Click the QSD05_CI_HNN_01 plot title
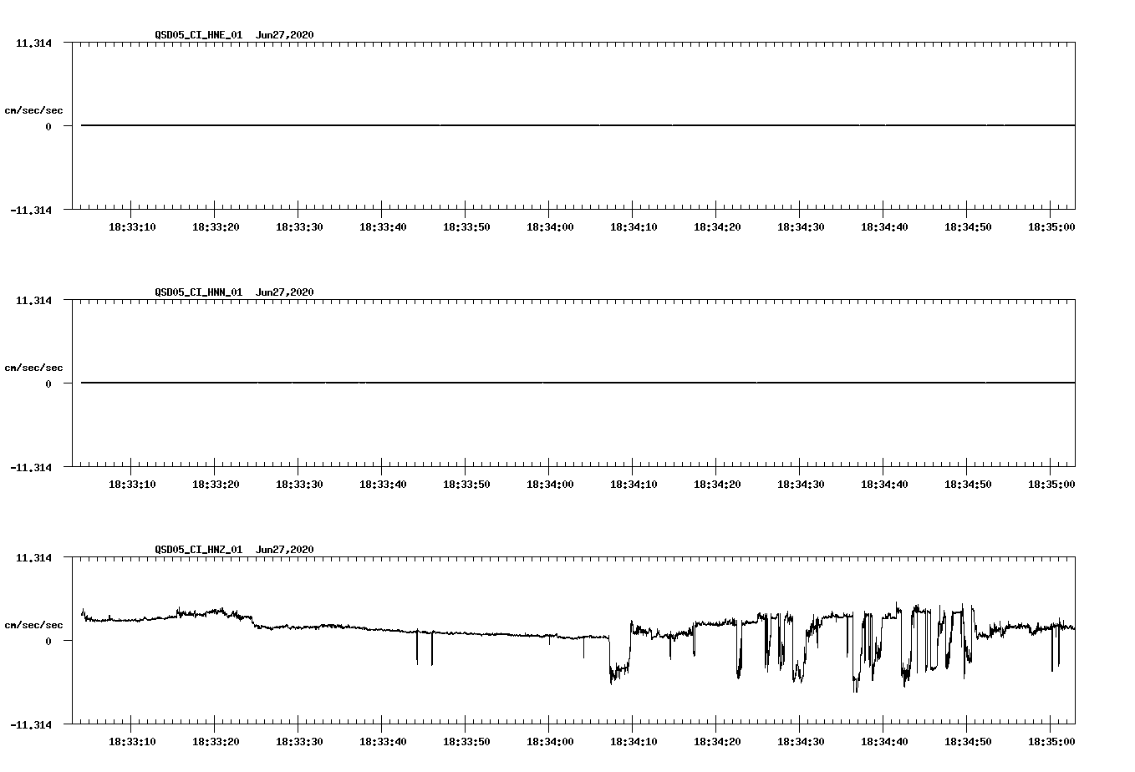This screenshot has width=1135, height=772. (x=234, y=292)
